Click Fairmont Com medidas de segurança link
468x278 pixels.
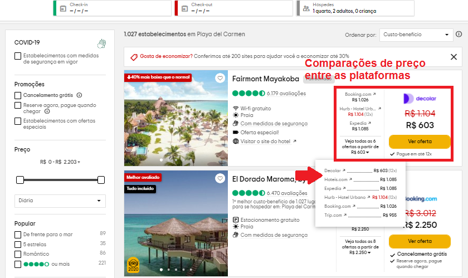pos(274,124)
